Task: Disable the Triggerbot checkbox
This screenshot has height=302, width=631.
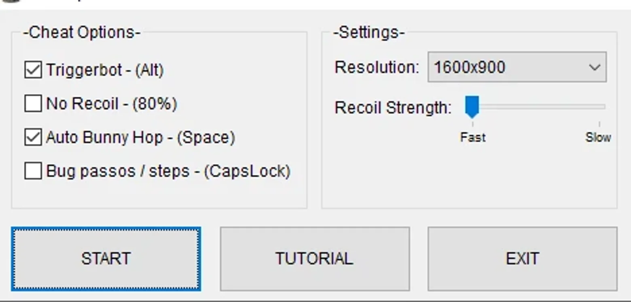Action: click(33, 70)
